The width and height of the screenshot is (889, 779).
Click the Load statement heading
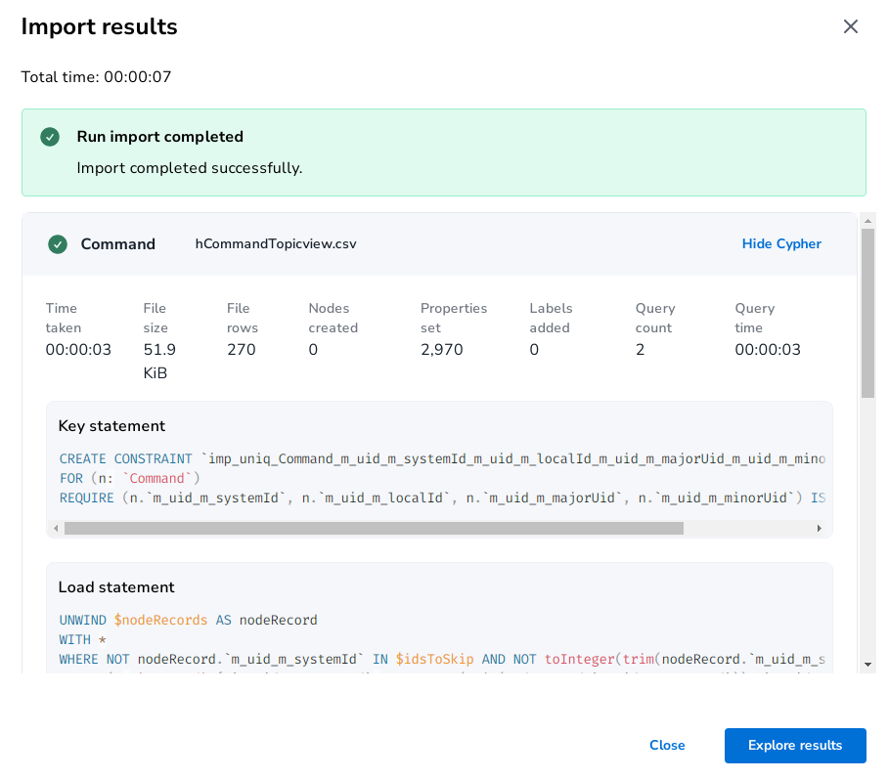(116, 587)
